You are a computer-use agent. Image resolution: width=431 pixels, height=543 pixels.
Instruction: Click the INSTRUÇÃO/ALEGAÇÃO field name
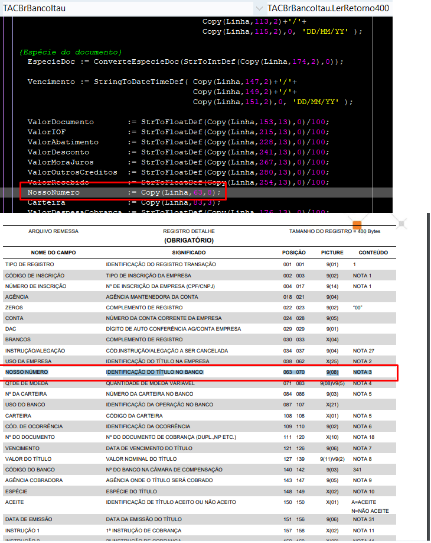tap(35, 351)
